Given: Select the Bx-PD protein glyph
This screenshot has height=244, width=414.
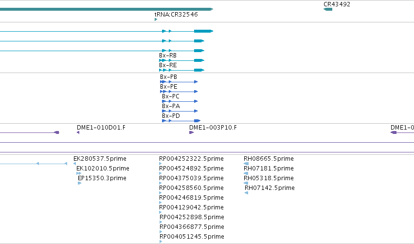Looking at the screenshot, I should (x=181, y=121).
